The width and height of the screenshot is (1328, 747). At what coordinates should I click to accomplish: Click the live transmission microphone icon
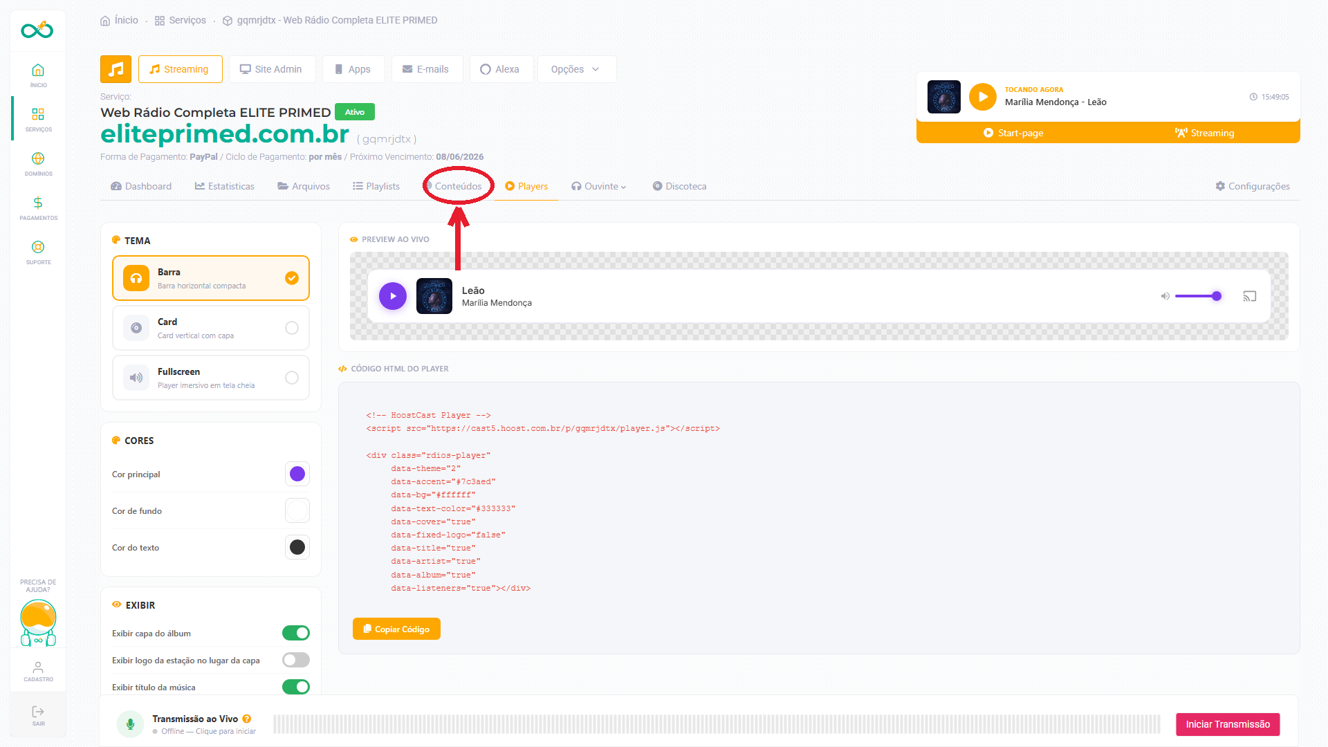pos(130,724)
